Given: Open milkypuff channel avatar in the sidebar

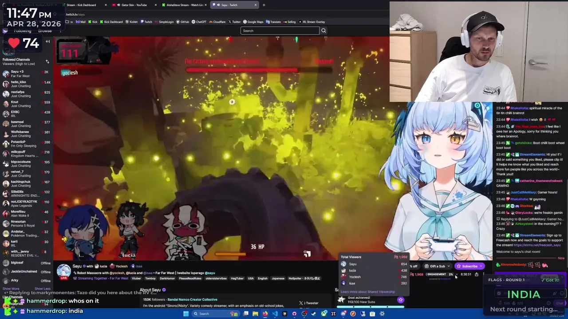Looking at the screenshot, I should pos(6,153).
